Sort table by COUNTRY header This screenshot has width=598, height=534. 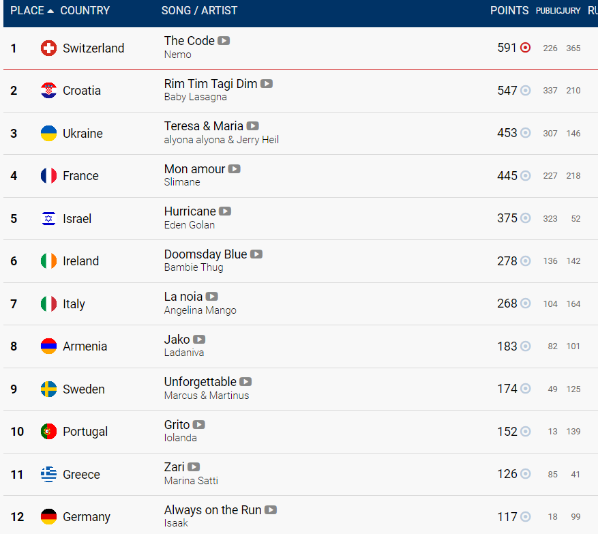tap(85, 10)
